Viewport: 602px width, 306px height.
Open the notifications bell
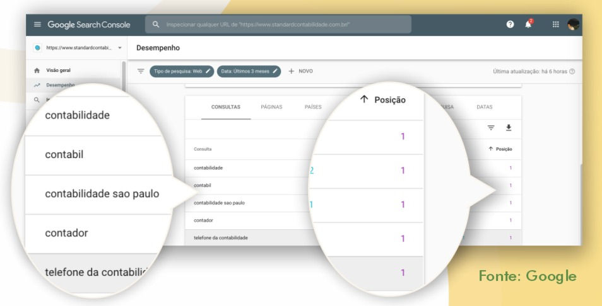coord(529,24)
